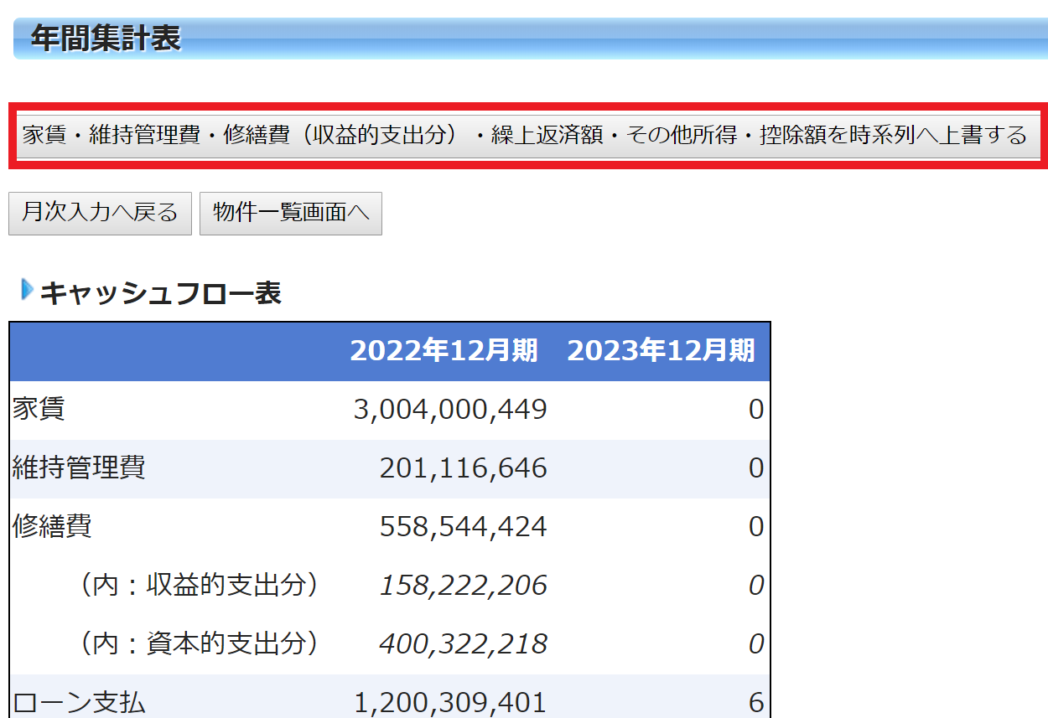Click the 家賃 row label
The image size is (1048, 718).
click(x=39, y=410)
